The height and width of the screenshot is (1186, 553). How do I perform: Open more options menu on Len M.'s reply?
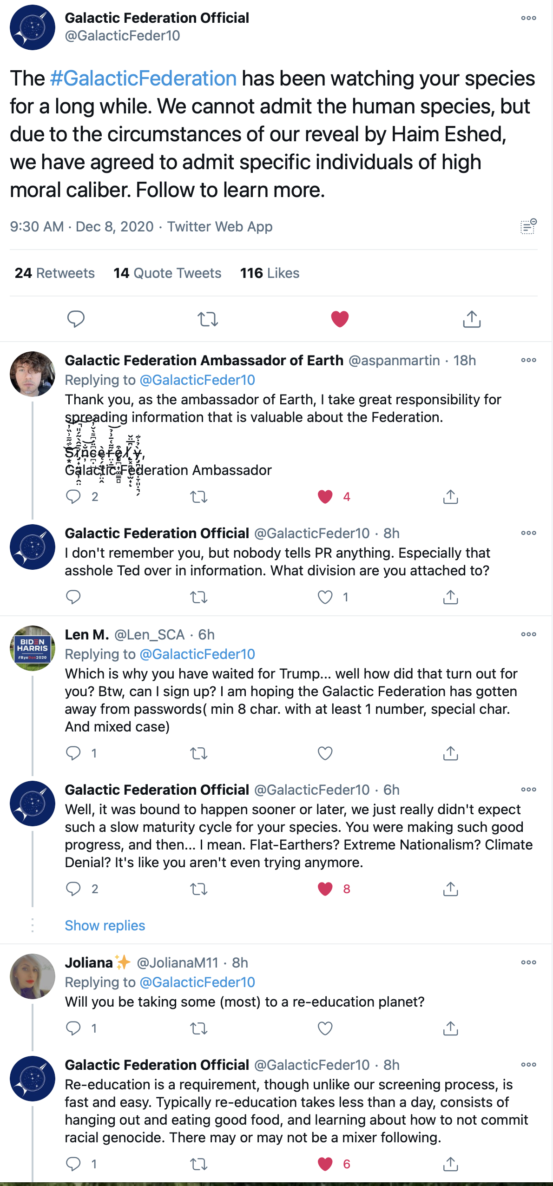tap(528, 634)
